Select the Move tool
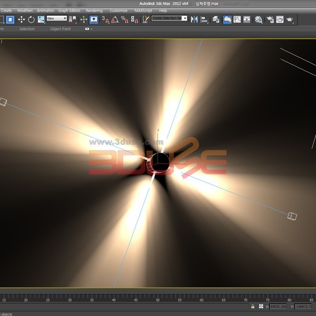 [x=22, y=19]
